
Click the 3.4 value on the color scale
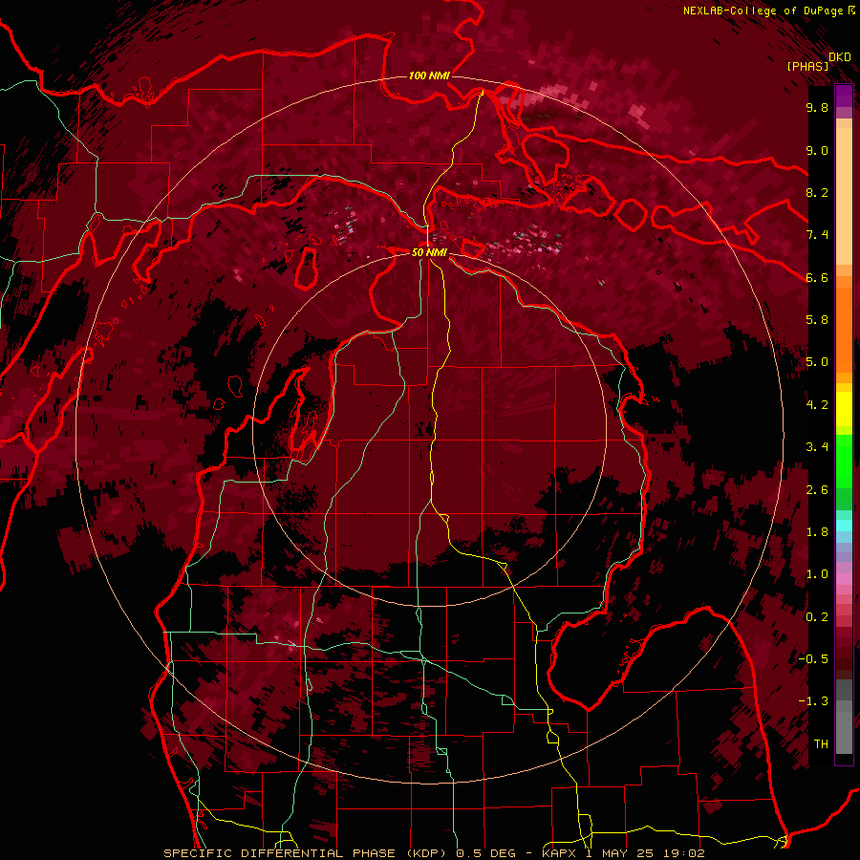(x=817, y=447)
